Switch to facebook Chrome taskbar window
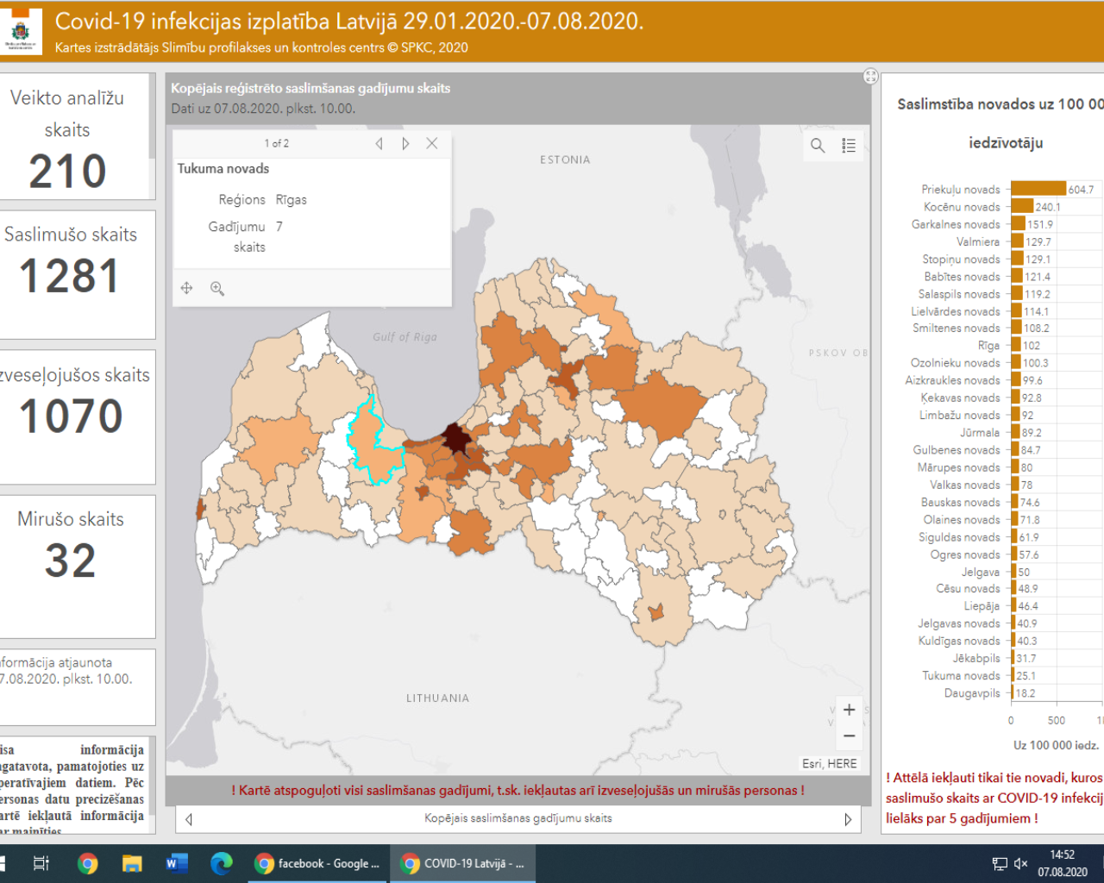Image resolution: width=1104 pixels, height=883 pixels. (317, 863)
